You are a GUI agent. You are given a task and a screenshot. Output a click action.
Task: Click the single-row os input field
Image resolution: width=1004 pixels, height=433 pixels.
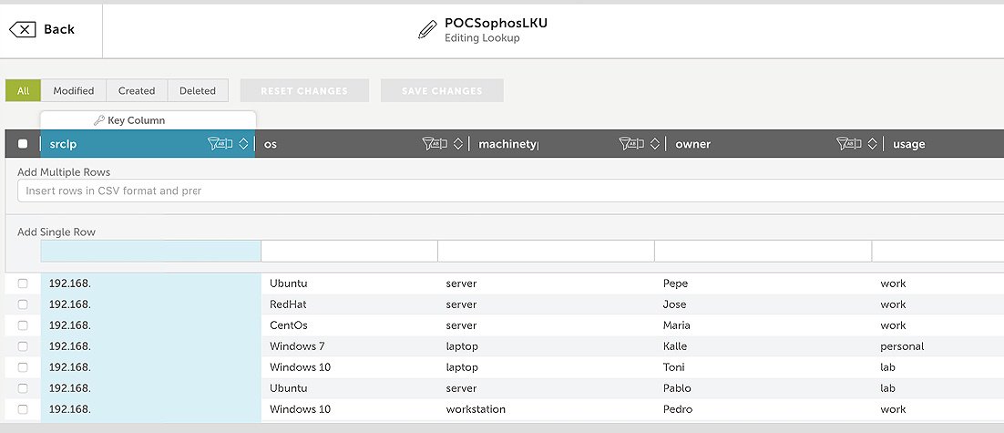[350, 251]
